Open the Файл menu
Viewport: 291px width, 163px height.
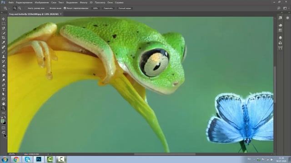tap(11, 3)
